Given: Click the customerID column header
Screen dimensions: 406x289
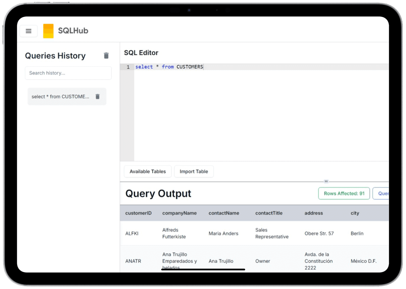Looking at the screenshot, I should coord(138,213).
